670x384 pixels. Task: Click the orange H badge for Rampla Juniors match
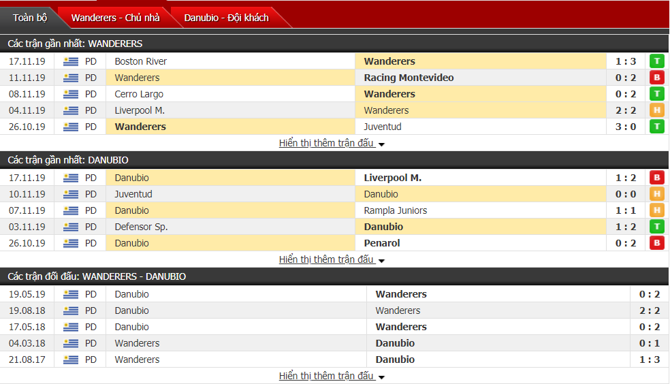657,210
